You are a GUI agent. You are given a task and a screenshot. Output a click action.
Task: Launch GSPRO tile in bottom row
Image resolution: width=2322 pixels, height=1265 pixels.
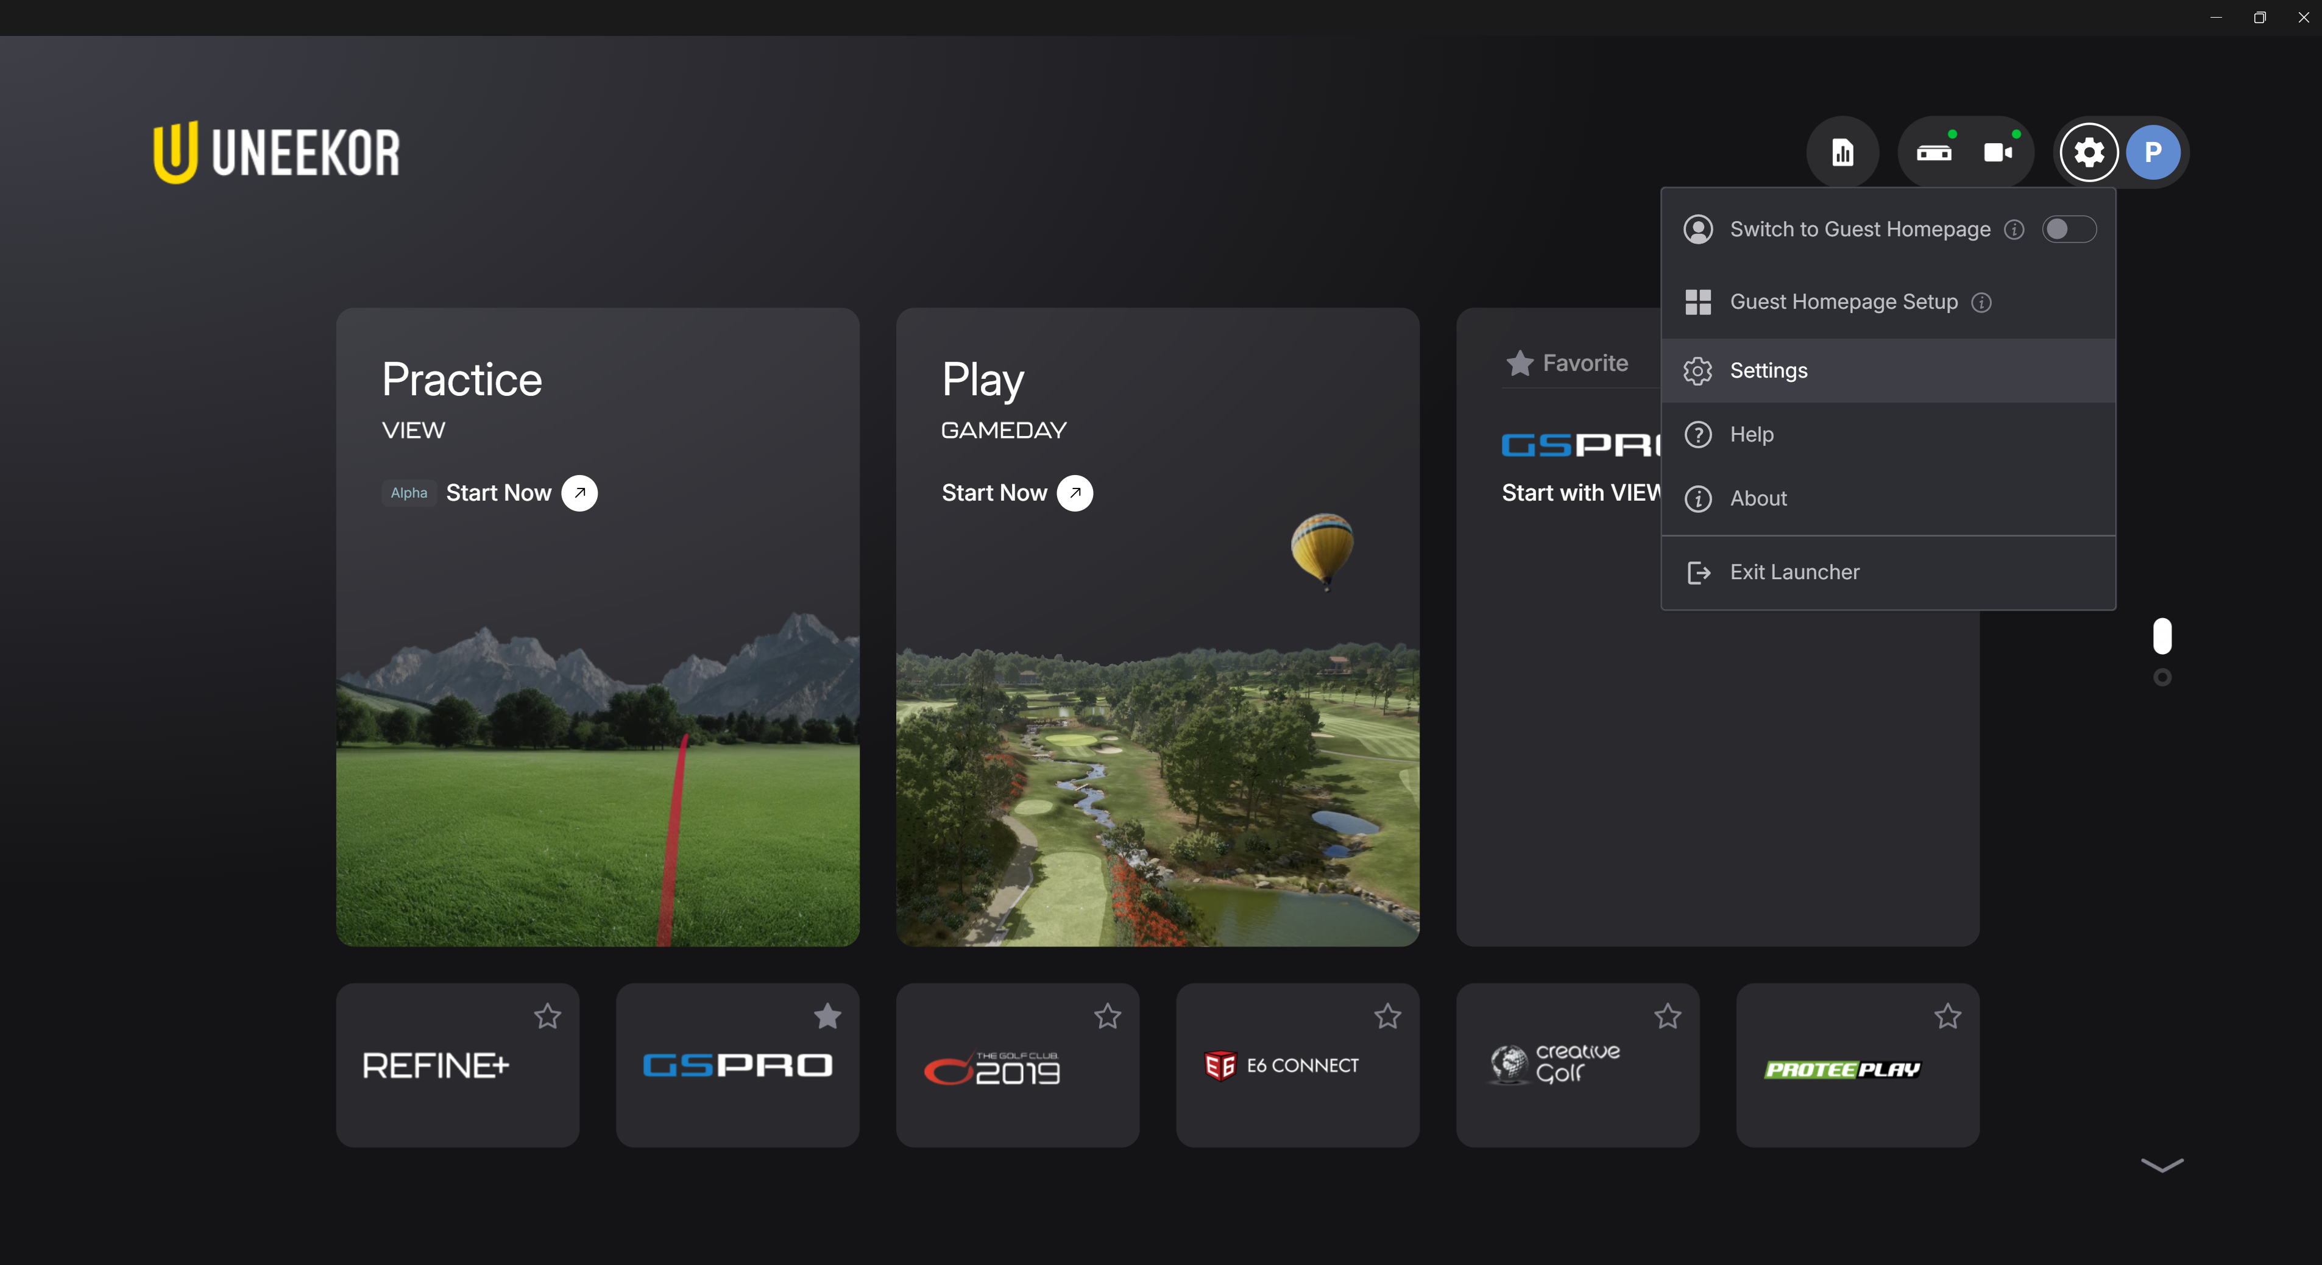(737, 1066)
